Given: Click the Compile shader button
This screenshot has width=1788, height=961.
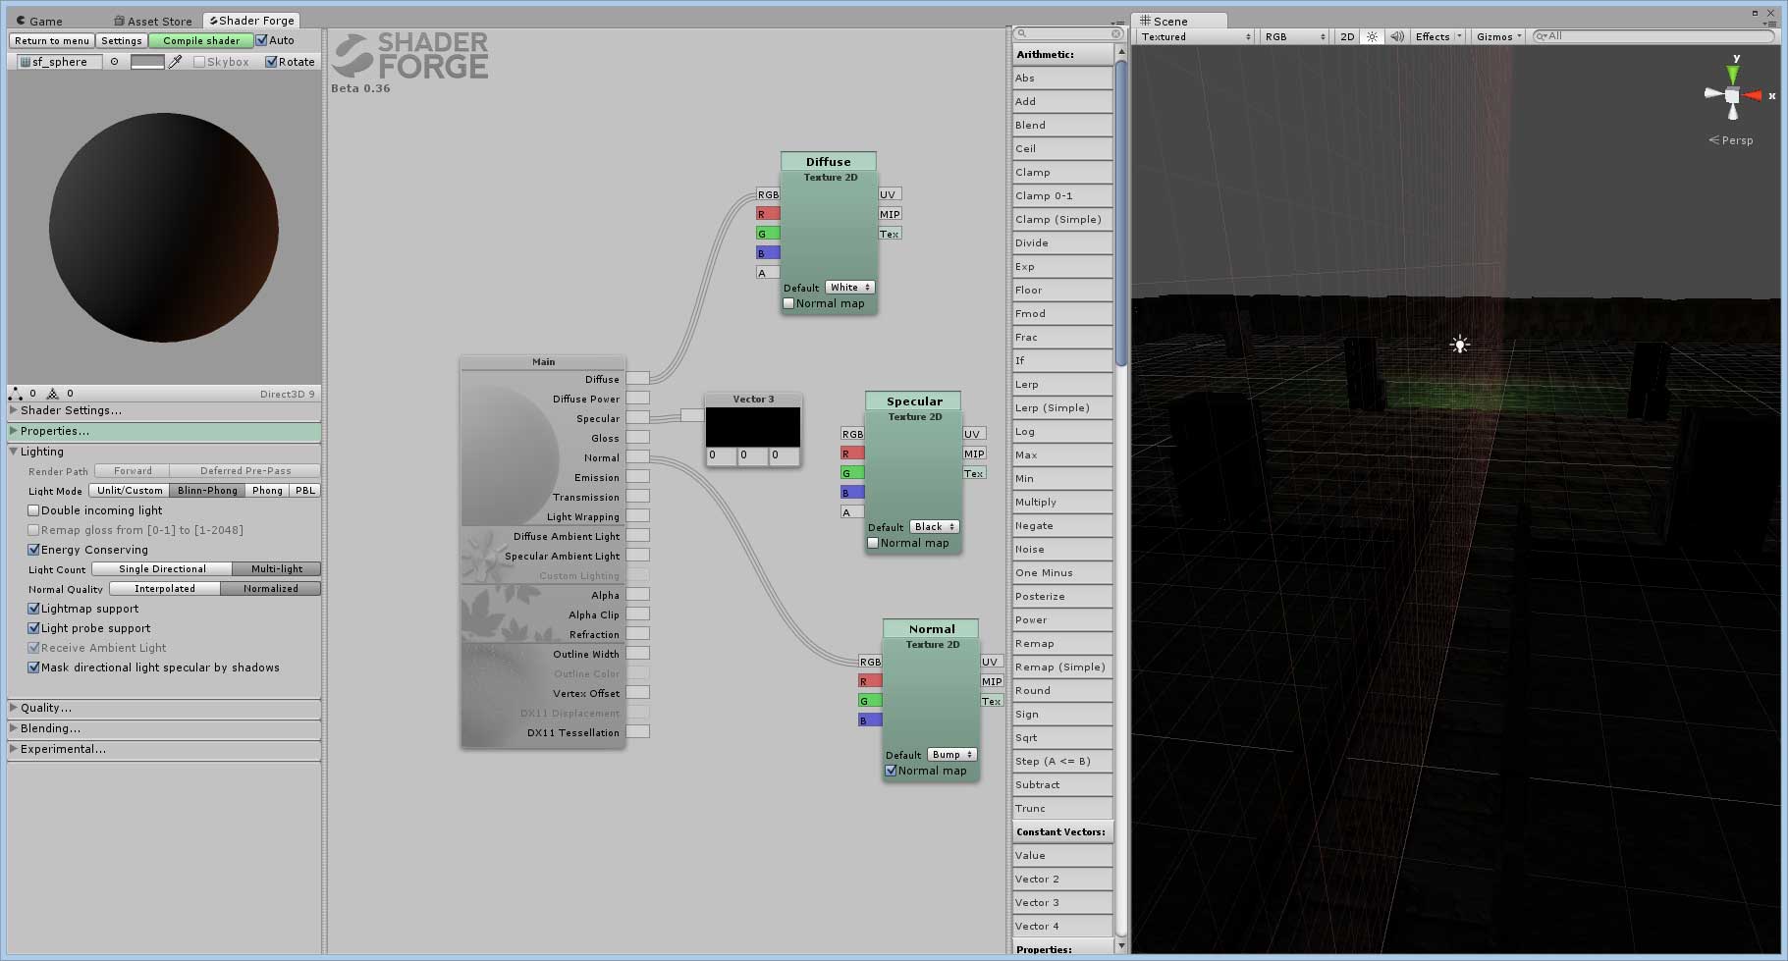Looking at the screenshot, I should pyautogui.click(x=201, y=40).
